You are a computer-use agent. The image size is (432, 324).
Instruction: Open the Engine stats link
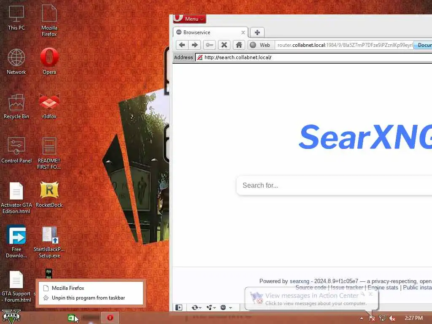coord(383,288)
